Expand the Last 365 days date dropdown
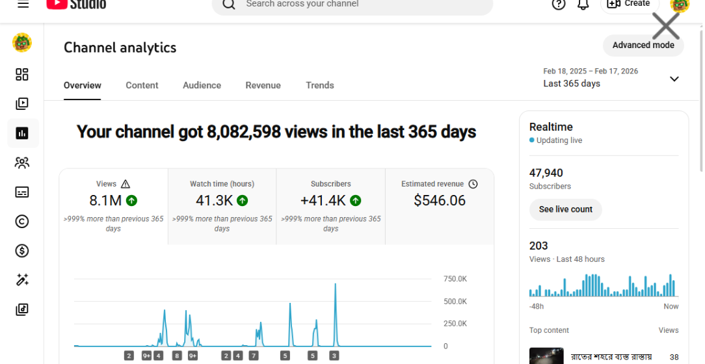This screenshot has width=705, height=364. [674, 79]
